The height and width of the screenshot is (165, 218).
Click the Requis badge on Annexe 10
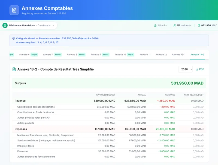point(131,55)
